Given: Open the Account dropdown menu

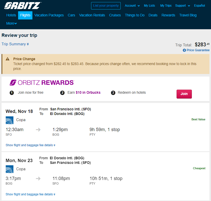Looking at the screenshot, I should 132,6.
